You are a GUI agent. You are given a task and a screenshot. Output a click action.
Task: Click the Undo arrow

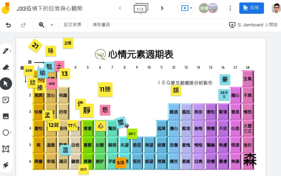click(x=8, y=25)
